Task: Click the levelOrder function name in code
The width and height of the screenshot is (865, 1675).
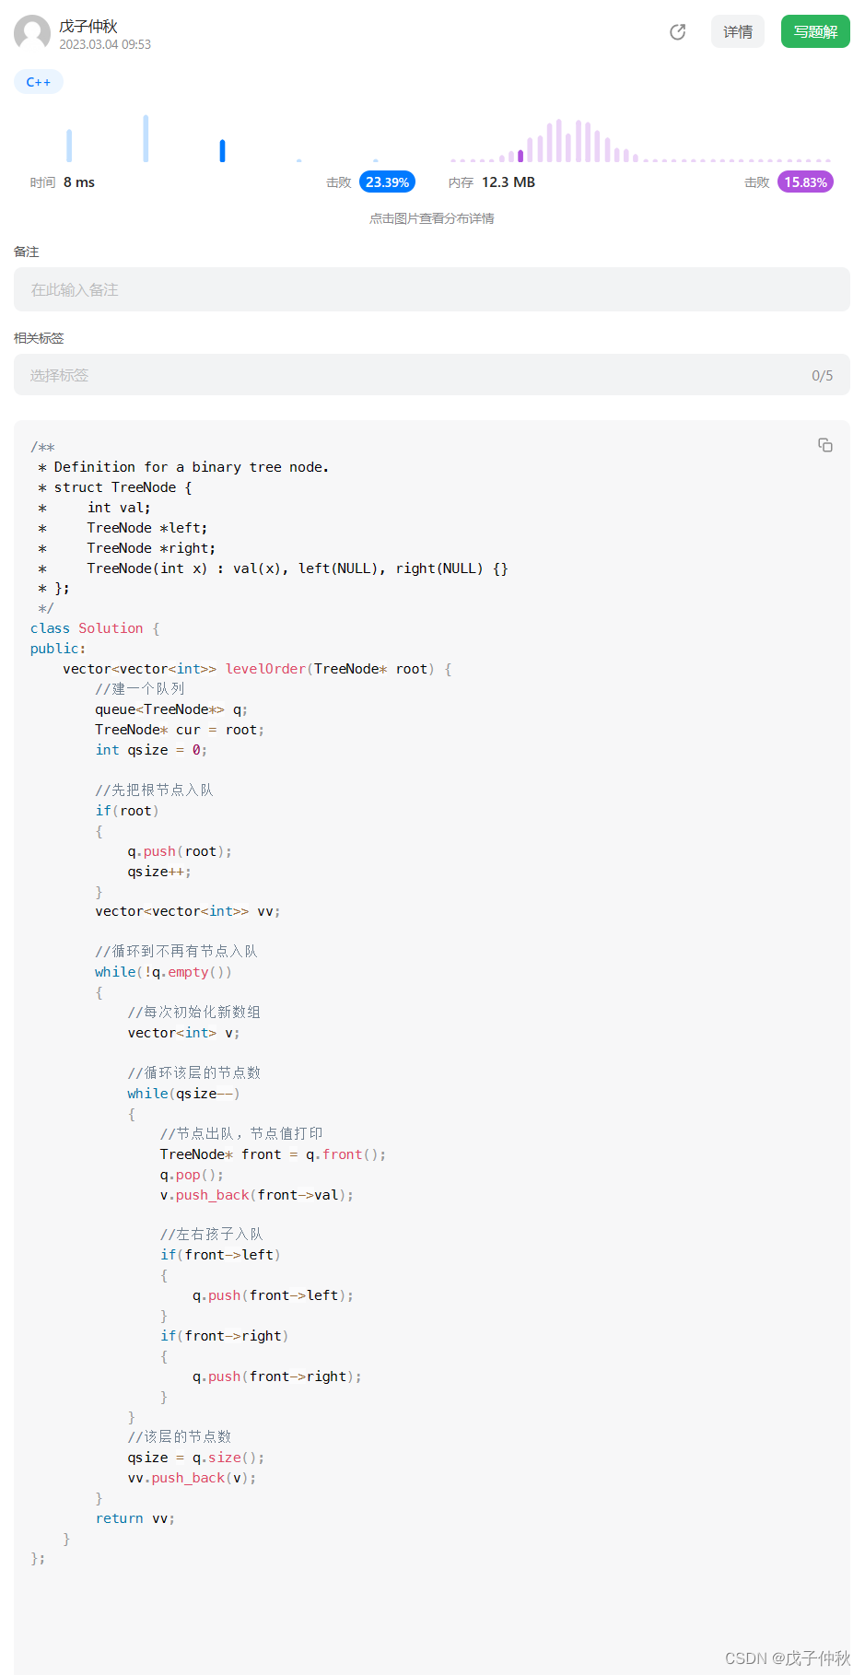Action: click(265, 669)
